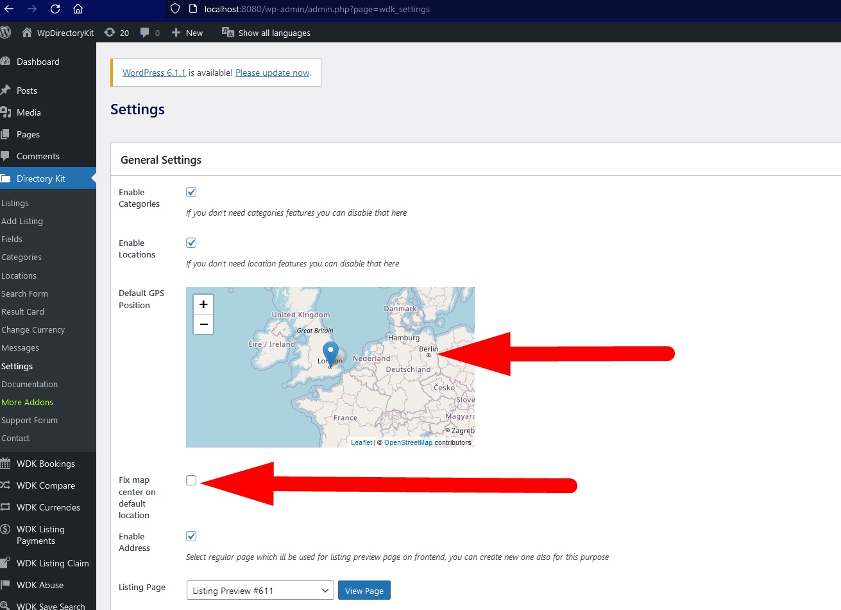Click the Posts pushpin icon
Image resolution: width=841 pixels, height=610 pixels.
(x=6, y=91)
